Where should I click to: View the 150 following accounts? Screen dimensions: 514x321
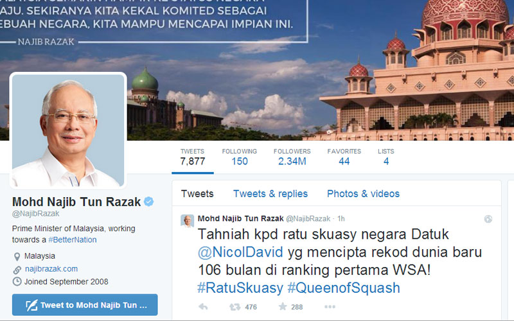click(239, 157)
